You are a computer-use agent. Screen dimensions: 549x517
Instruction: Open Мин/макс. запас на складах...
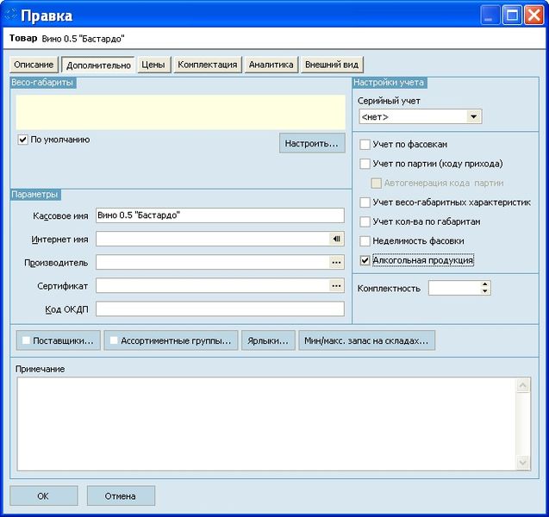coord(366,340)
